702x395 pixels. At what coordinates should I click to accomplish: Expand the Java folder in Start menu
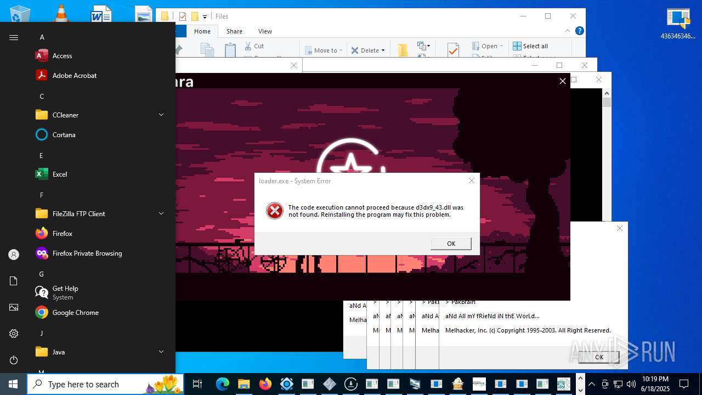coord(101,352)
